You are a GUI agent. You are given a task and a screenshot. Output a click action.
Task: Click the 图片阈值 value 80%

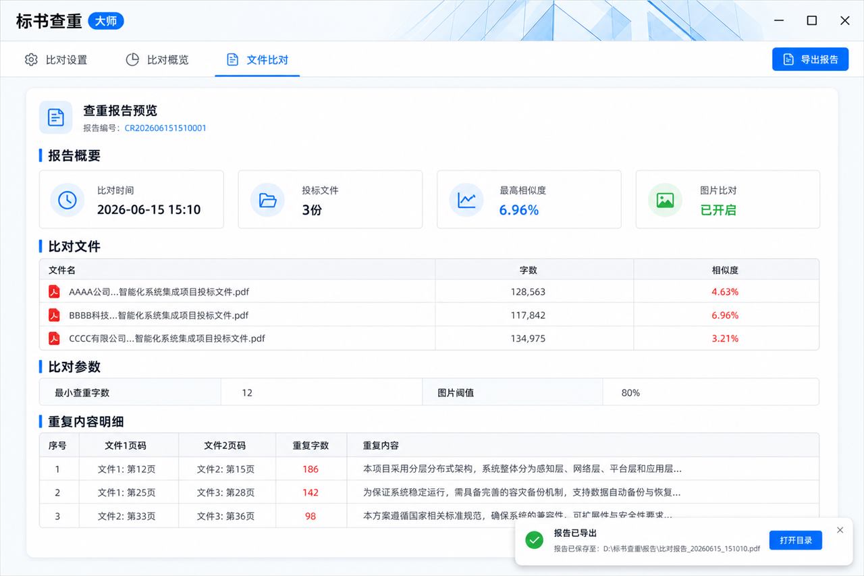630,392
